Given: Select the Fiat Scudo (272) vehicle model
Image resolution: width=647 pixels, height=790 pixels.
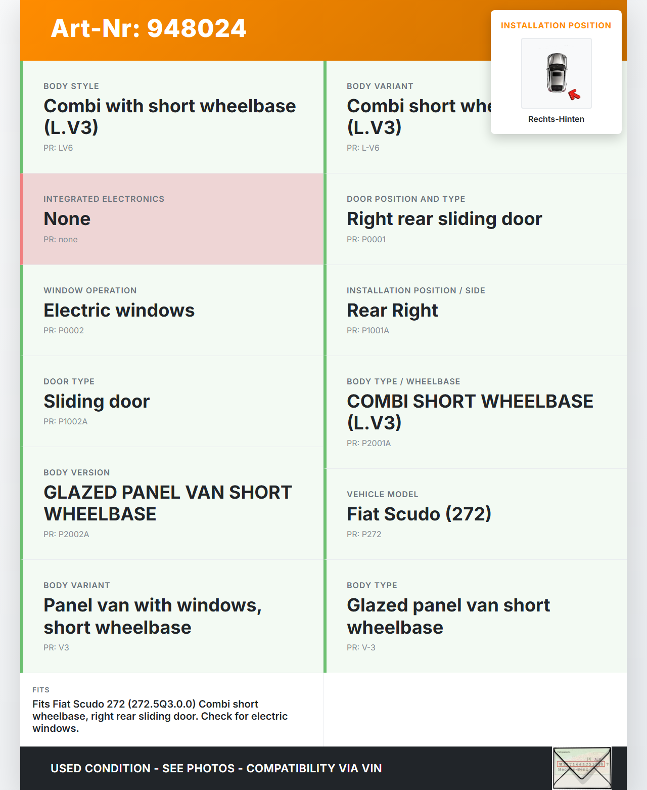Looking at the screenshot, I should [x=419, y=514].
